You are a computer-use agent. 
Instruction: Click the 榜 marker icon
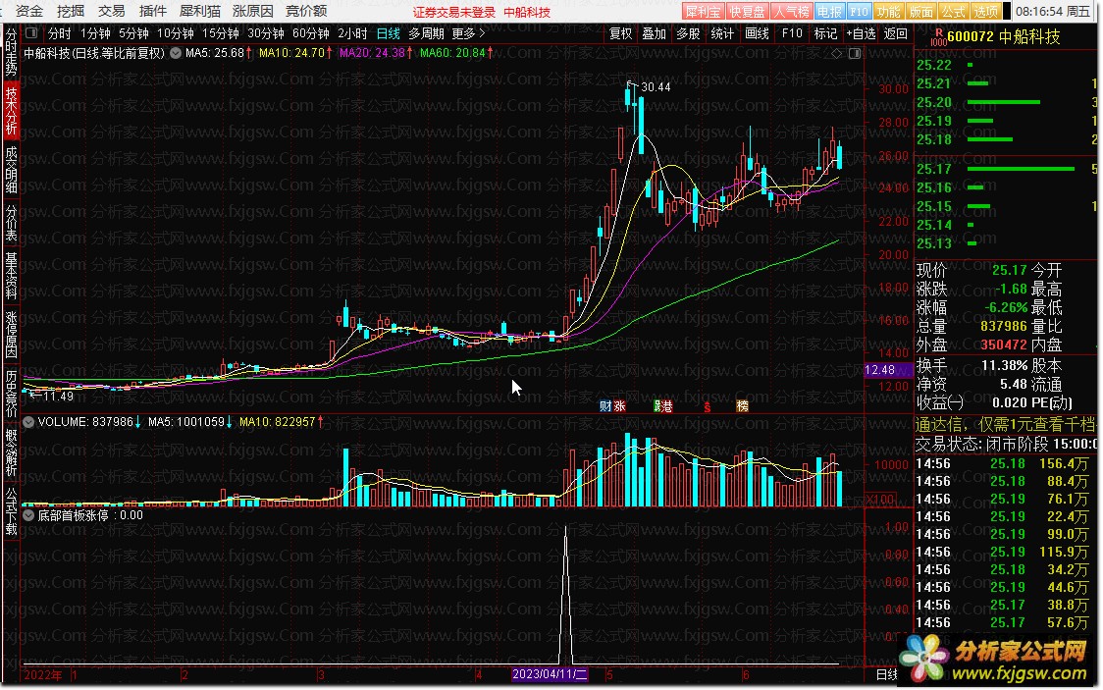[742, 405]
